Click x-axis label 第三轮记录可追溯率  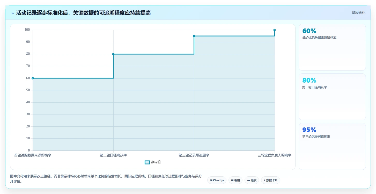point(194,155)
